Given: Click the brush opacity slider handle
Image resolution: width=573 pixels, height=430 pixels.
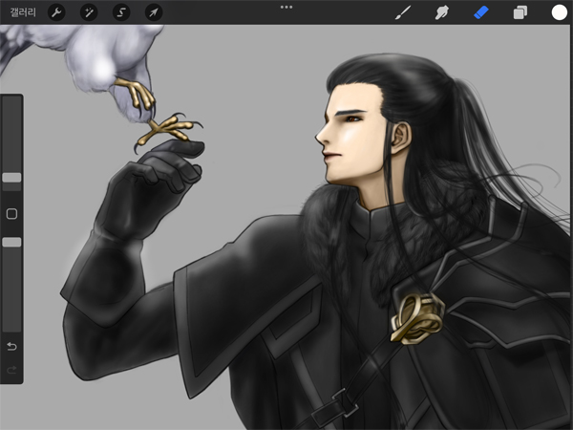Looking at the screenshot, I should 11,242.
